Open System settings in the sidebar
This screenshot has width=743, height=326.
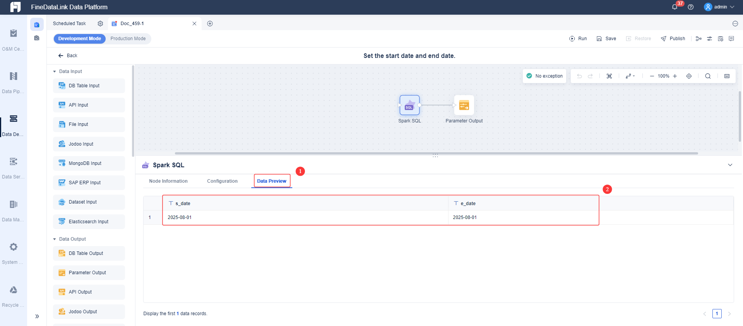click(x=13, y=253)
